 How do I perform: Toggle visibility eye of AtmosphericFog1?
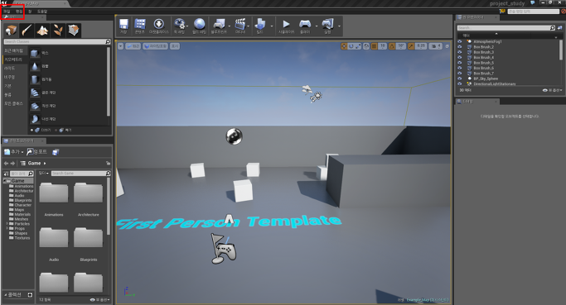click(460, 41)
